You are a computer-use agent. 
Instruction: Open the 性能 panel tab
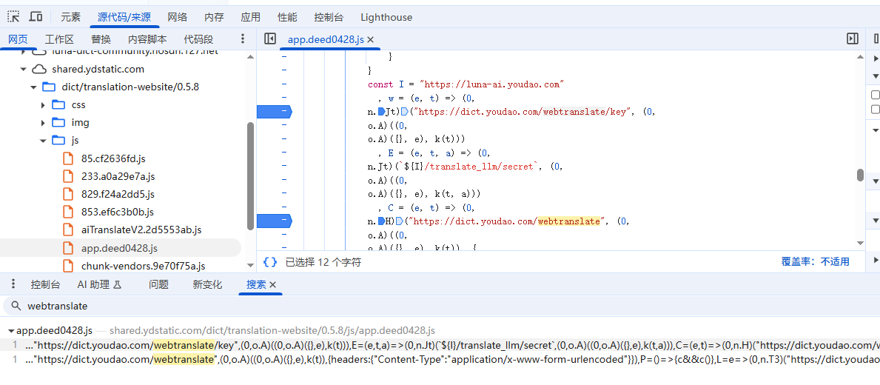287,17
